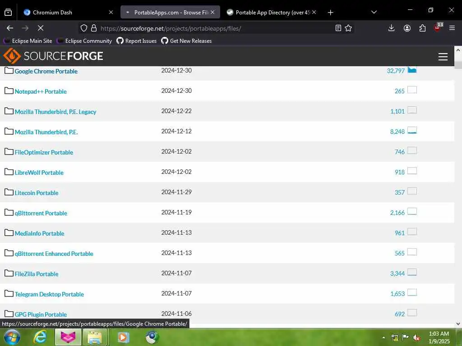The image size is (462, 346).
Task: Open the Eclipse Community bookmark
Action: coord(84,41)
